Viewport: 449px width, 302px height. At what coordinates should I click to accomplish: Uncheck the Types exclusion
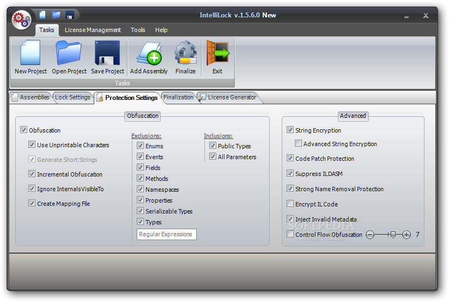point(141,222)
